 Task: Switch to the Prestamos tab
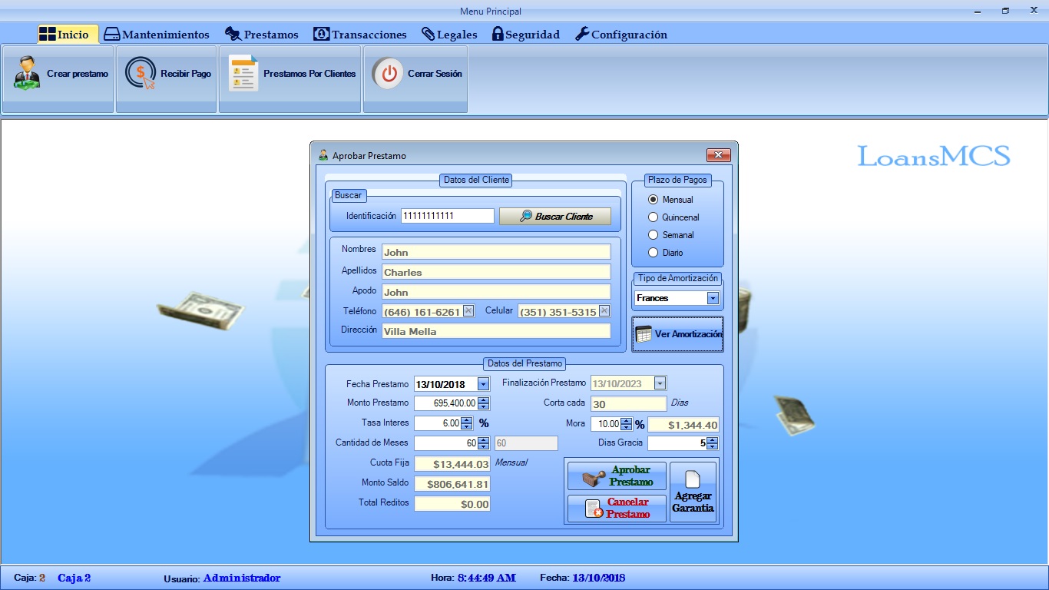[262, 35]
